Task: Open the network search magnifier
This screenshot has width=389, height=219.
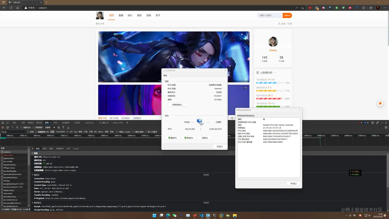Action: coord(17,127)
